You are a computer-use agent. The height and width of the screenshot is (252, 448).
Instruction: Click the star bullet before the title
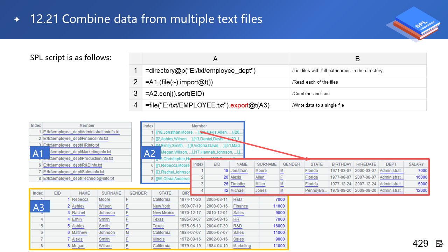coord(17,20)
